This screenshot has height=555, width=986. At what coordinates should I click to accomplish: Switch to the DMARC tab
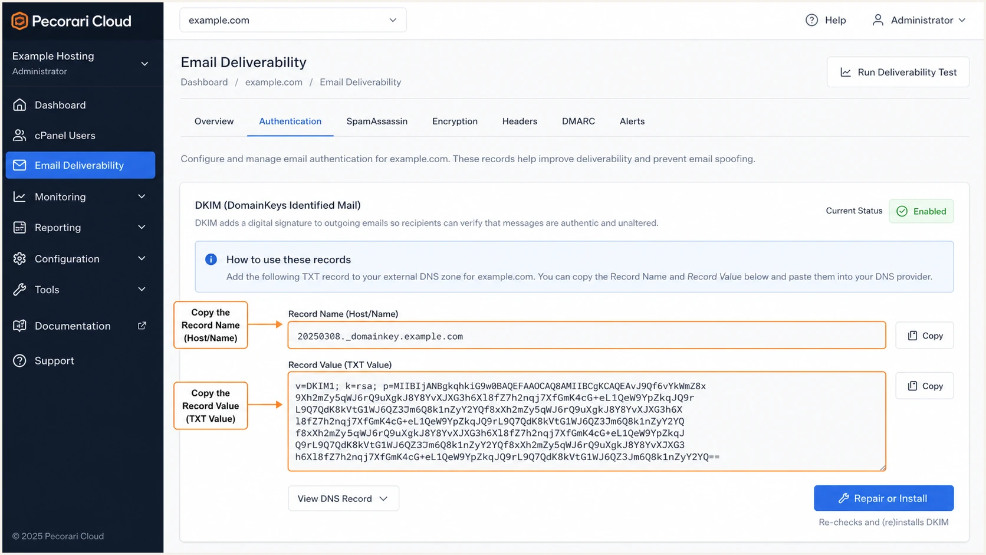click(579, 121)
